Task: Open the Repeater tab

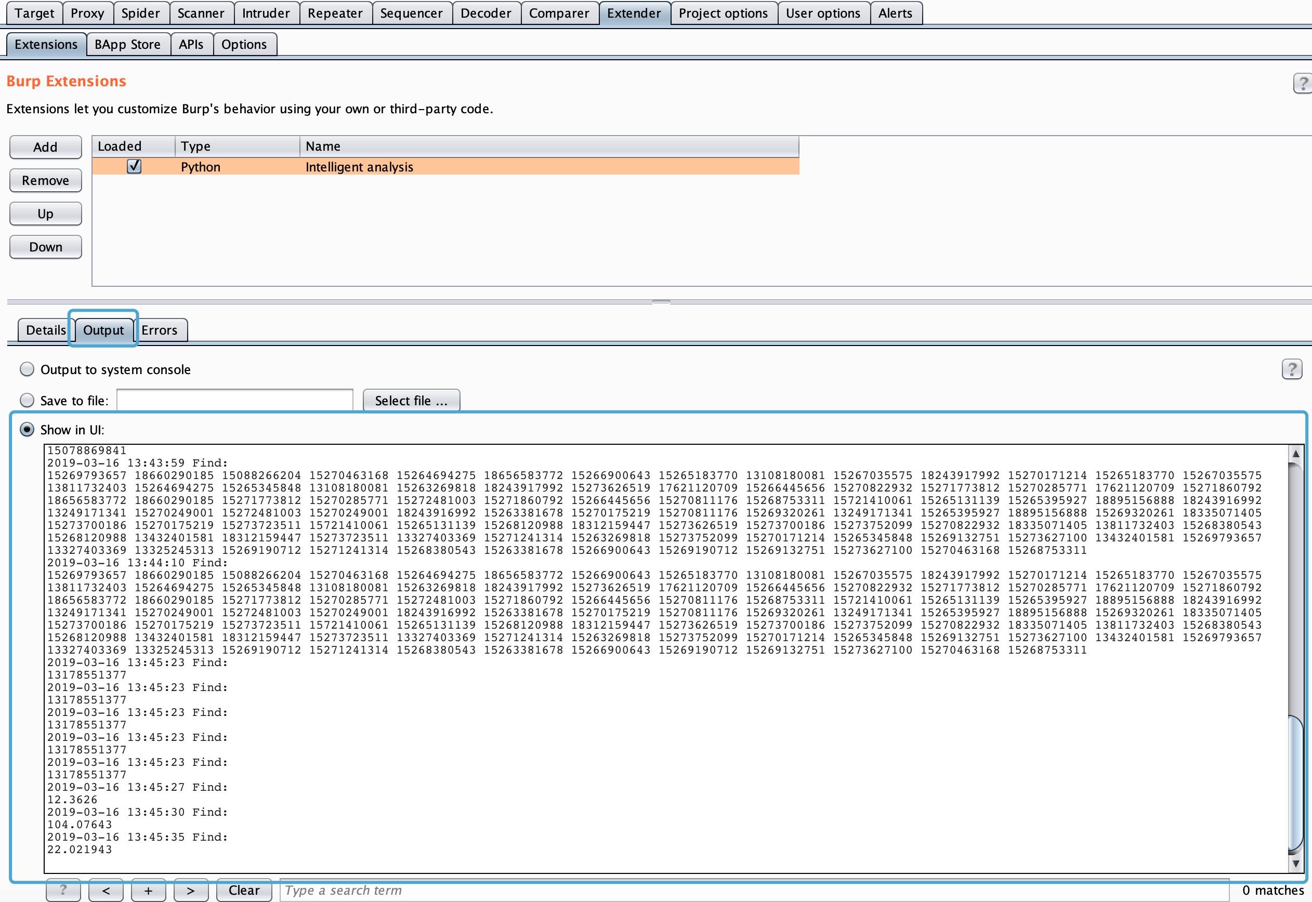Action: click(x=335, y=13)
